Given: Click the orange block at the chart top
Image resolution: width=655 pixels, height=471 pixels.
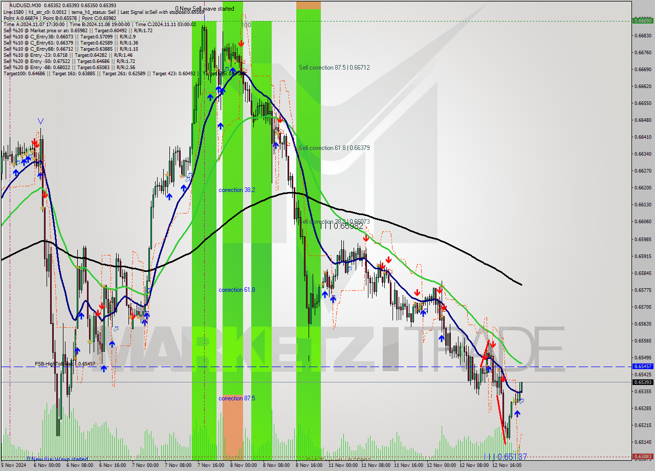Looking at the screenshot, I should [309, 5].
